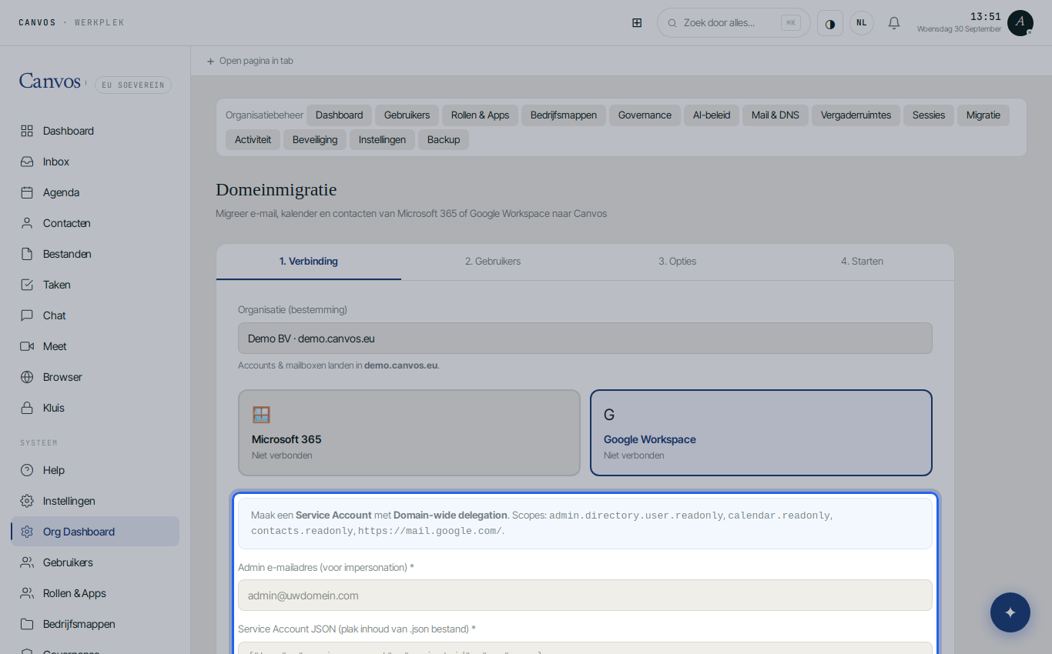Open the Vergaderruimtes tab
The height and width of the screenshot is (654, 1052).
click(x=856, y=115)
